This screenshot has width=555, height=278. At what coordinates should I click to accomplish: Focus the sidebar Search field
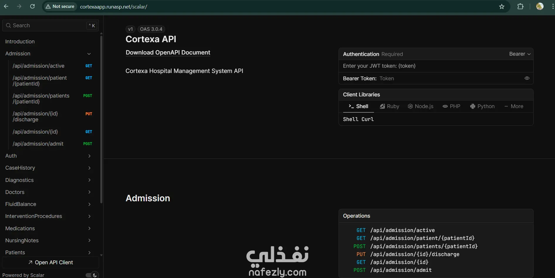point(50,25)
